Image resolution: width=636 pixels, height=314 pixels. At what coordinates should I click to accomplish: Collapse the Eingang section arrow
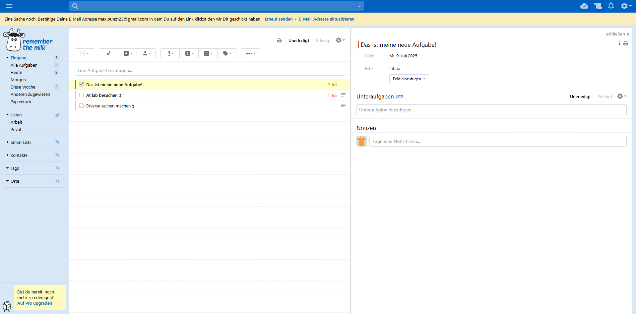pos(8,58)
